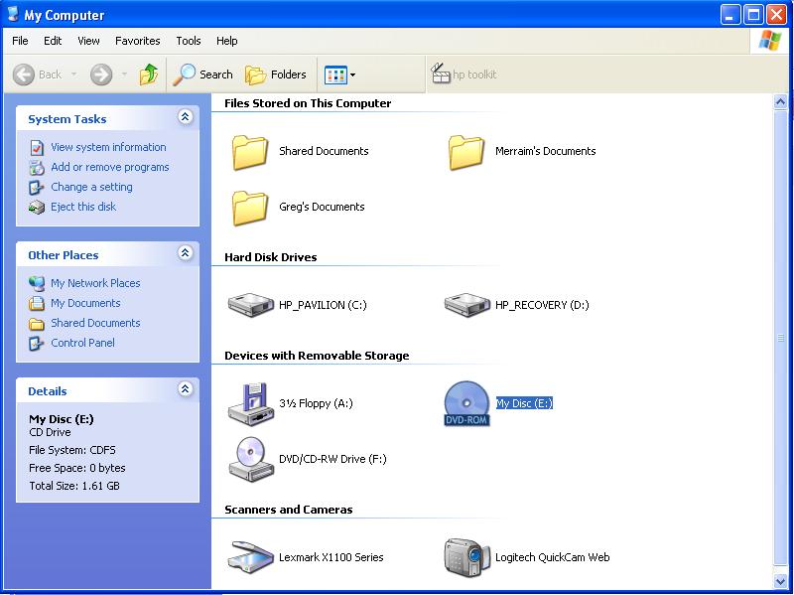This screenshot has height=595, width=794.
Task: Open the Help menu
Action: point(227,41)
